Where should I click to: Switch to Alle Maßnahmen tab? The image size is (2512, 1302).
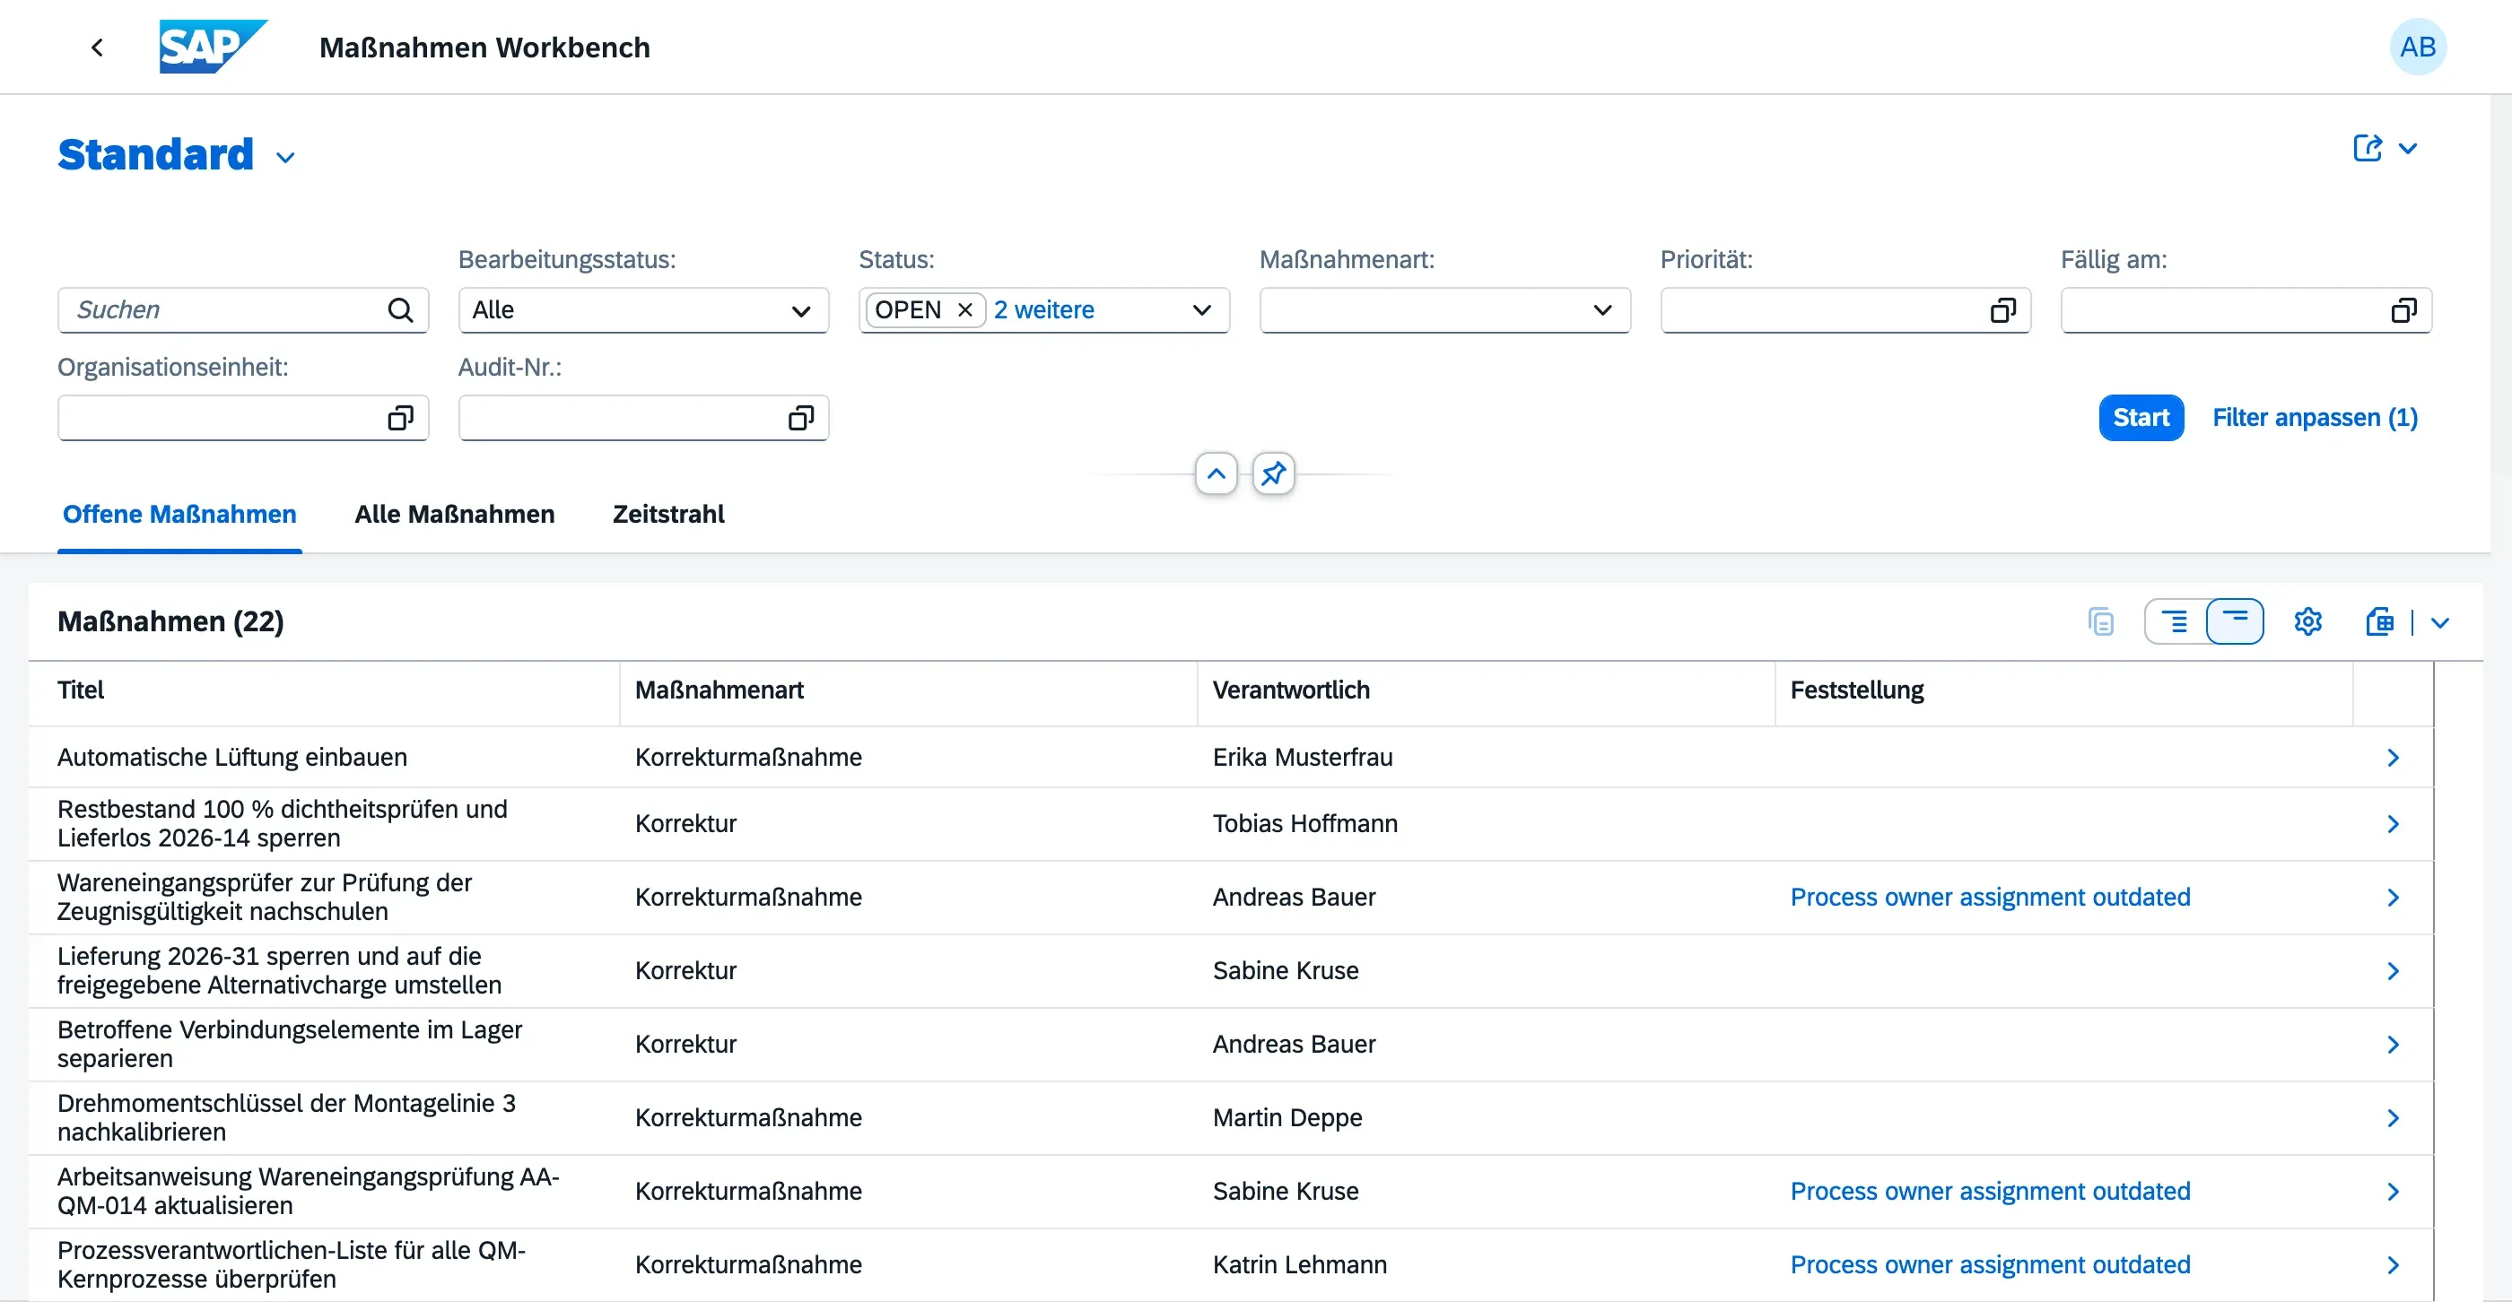(455, 515)
